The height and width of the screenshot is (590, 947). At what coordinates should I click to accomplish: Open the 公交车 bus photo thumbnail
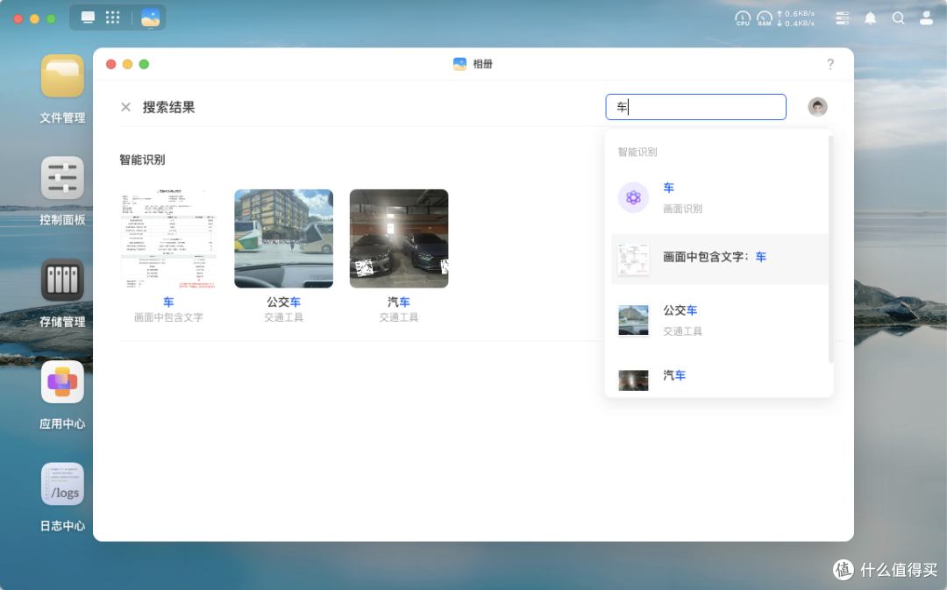pos(284,238)
